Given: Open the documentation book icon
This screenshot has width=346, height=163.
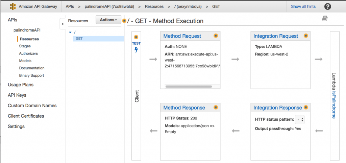Looking at the screenshot, I should click(325, 18).
